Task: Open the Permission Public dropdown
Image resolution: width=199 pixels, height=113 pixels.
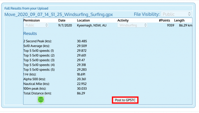Action: pos(36,25)
